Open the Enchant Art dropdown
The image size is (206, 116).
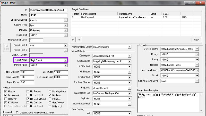(130, 77)
